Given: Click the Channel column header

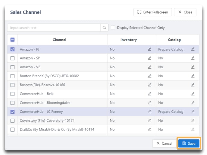Looking at the screenshot, I should pos(59,40).
